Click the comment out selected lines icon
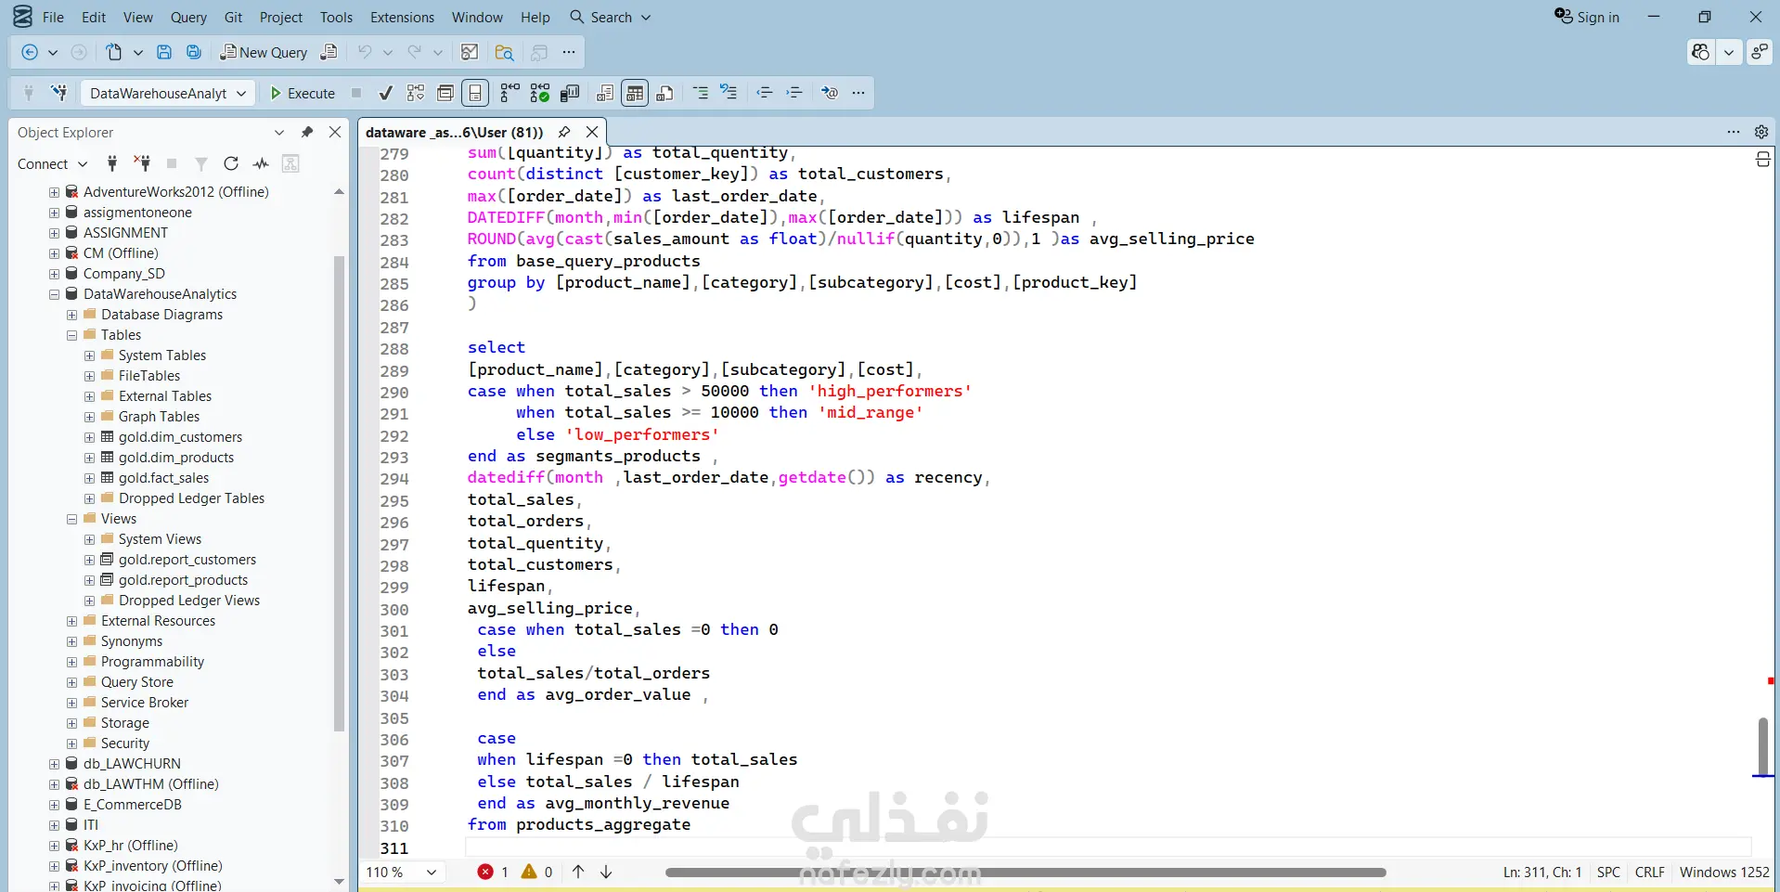1780x892 pixels. pos(701,93)
